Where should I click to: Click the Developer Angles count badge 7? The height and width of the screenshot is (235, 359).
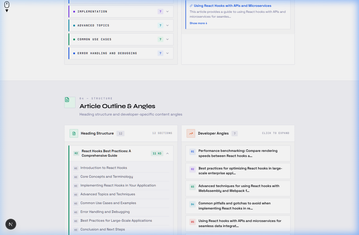point(234,134)
